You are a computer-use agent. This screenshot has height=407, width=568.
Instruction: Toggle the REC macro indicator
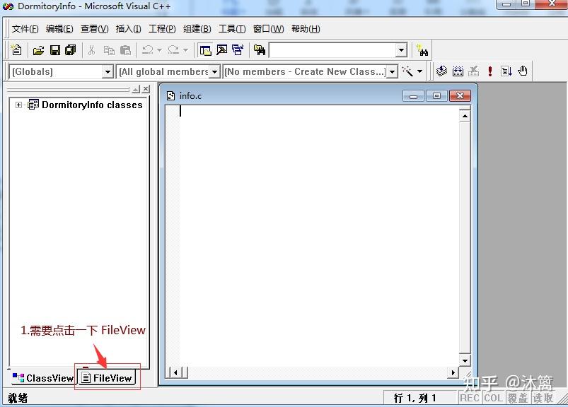click(470, 397)
